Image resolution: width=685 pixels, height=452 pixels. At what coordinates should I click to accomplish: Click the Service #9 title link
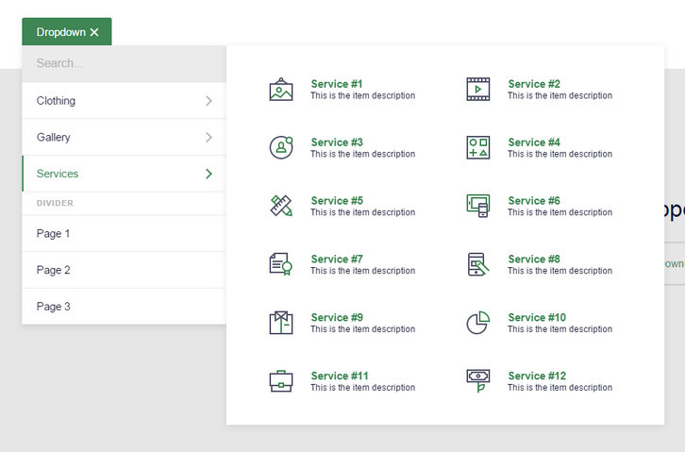pos(337,318)
